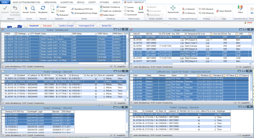
Task: Click VKM column filter icon
Action: coord(237,34)
